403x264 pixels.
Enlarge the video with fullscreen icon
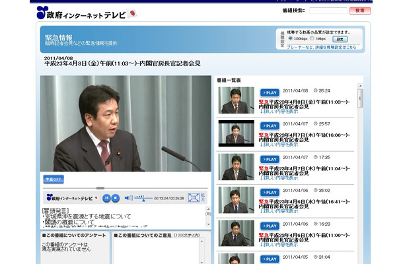click(194, 197)
